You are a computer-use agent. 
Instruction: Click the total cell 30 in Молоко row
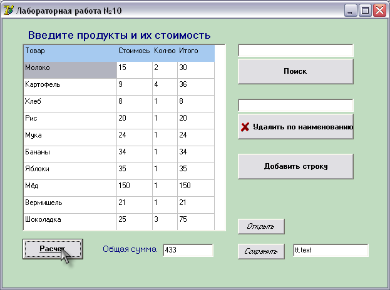[x=196, y=70]
